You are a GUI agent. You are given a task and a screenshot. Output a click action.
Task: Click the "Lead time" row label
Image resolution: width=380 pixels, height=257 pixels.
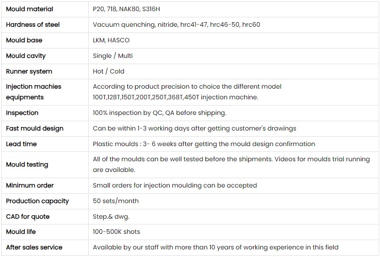[x=21, y=144]
